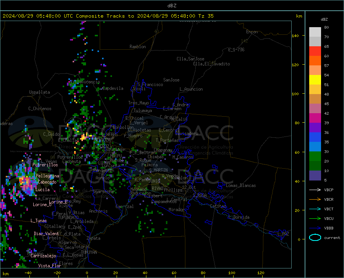Click the 'Cabecedo' map label
This screenshot has width=344, height=278.
(47, 182)
